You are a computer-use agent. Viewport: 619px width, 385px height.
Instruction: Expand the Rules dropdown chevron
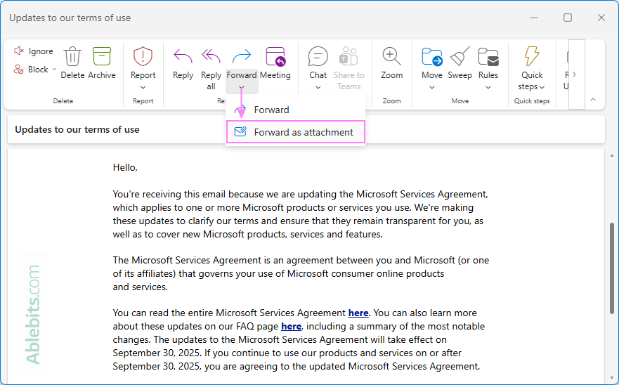[488, 87]
